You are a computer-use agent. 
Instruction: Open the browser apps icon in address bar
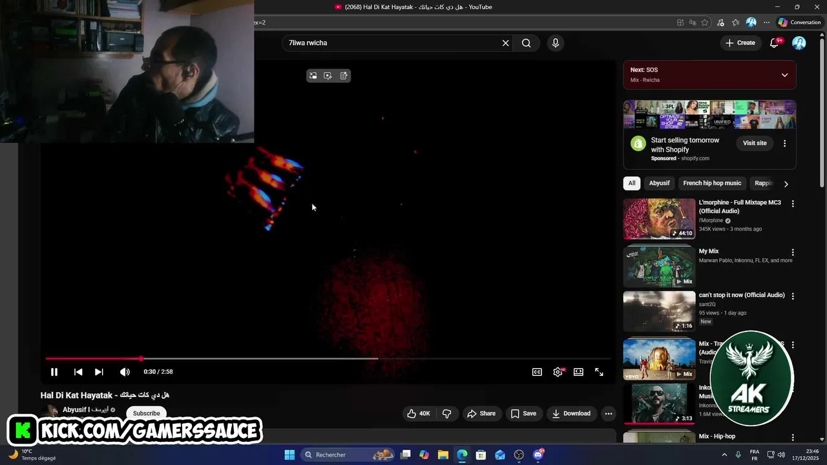coord(680,23)
